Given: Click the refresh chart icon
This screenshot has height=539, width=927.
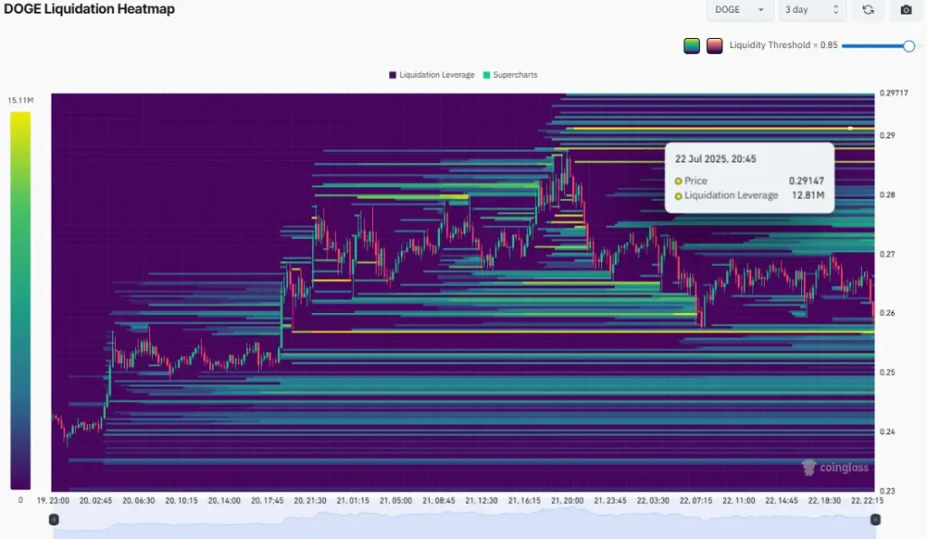Looking at the screenshot, I should pyautogui.click(x=868, y=10).
